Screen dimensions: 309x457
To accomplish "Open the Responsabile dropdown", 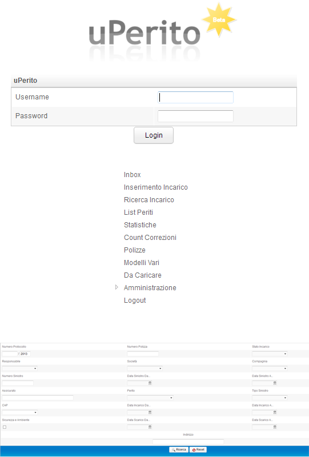I will tap(19, 368).
